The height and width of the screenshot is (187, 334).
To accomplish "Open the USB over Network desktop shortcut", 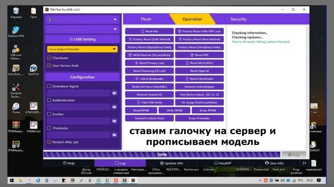I will (16, 52).
